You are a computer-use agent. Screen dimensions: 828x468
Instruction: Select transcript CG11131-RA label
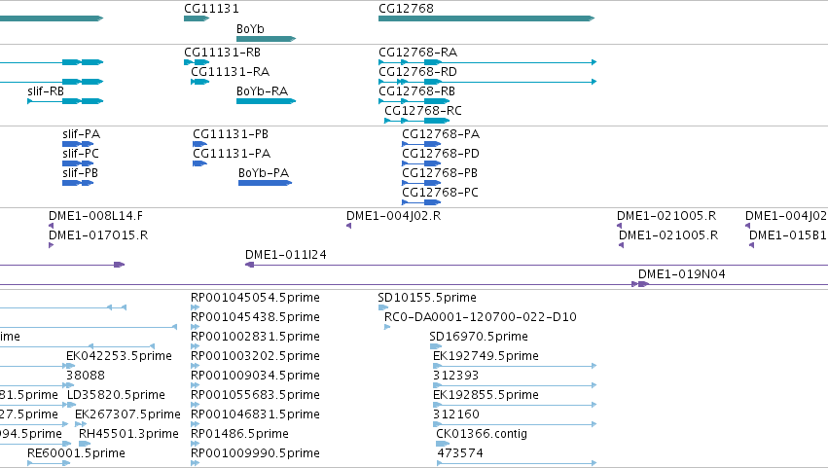tap(231, 72)
